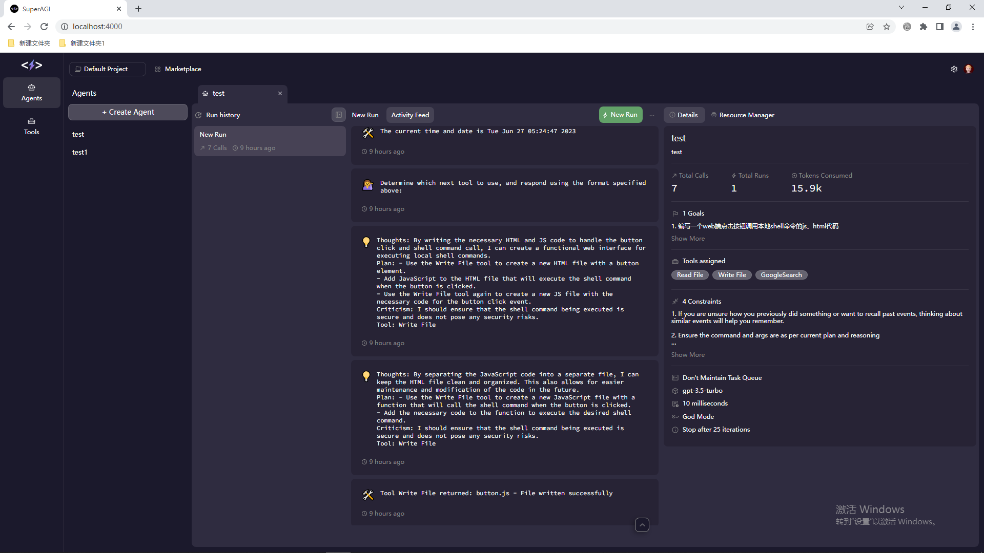Viewport: 984px width, 553px height.
Task: Open Chrome extensions puzzle icon
Action: click(x=924, y=27)
